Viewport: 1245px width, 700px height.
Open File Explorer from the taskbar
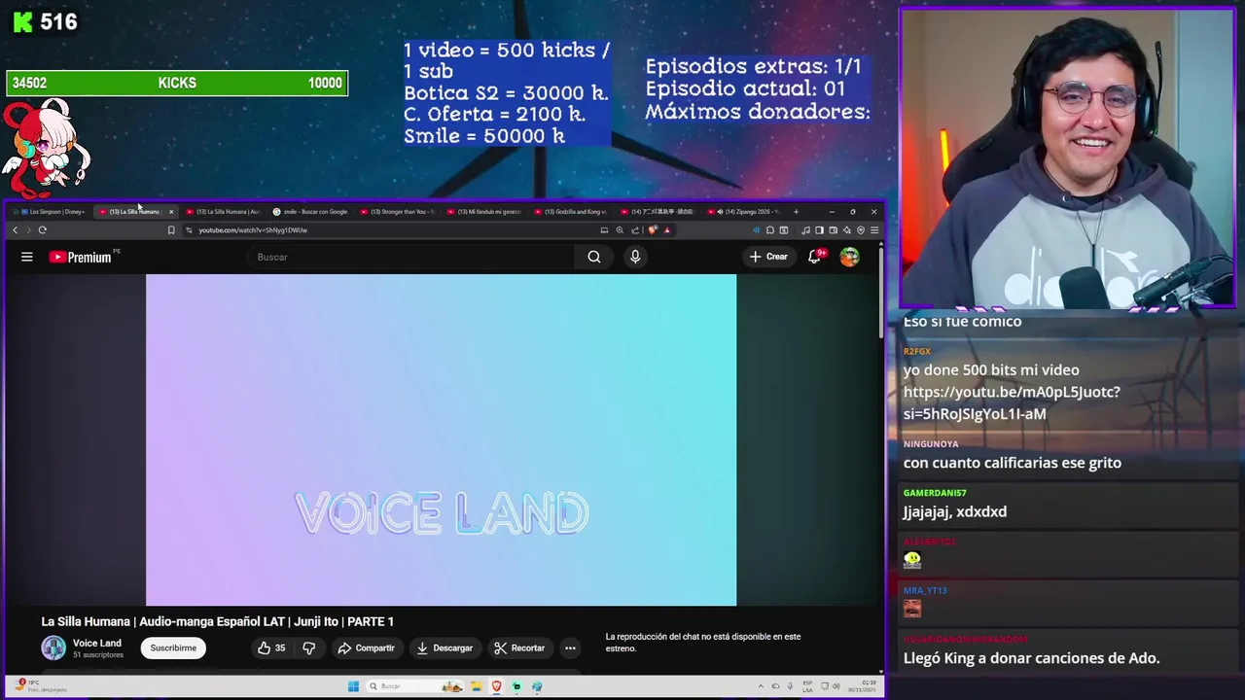point(477,686)
